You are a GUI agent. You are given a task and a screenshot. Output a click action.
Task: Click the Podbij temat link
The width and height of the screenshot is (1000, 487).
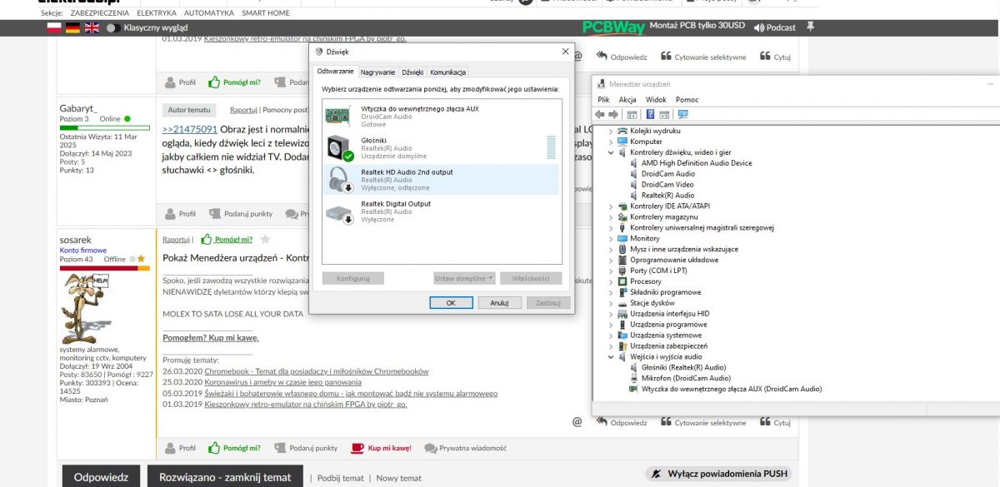coord(341,478)
